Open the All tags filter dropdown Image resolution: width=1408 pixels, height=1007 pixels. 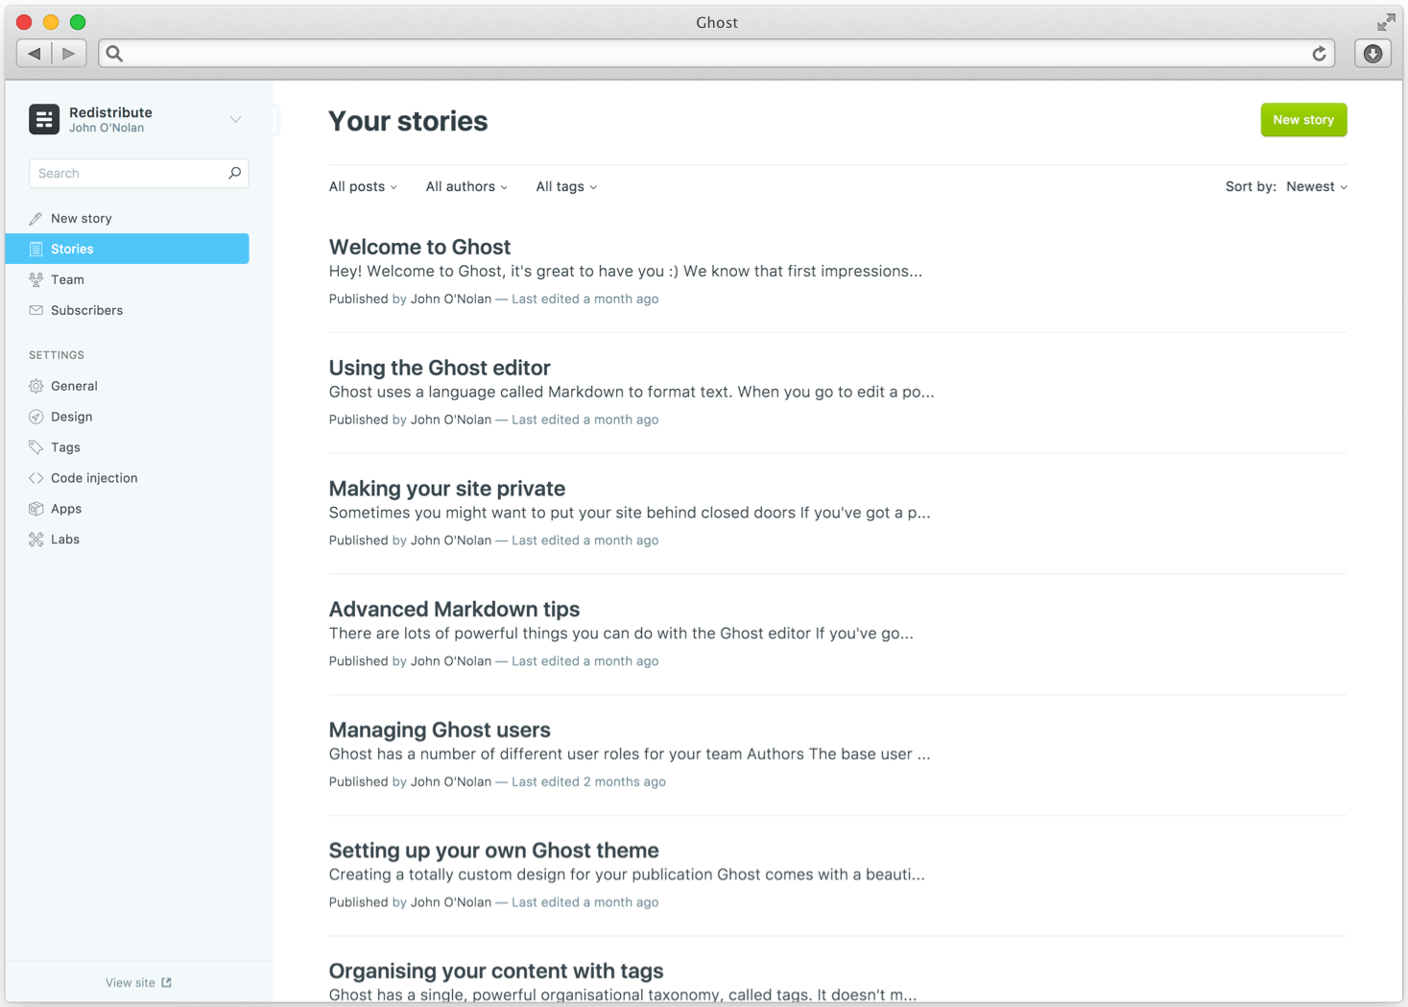click(566, 186)
